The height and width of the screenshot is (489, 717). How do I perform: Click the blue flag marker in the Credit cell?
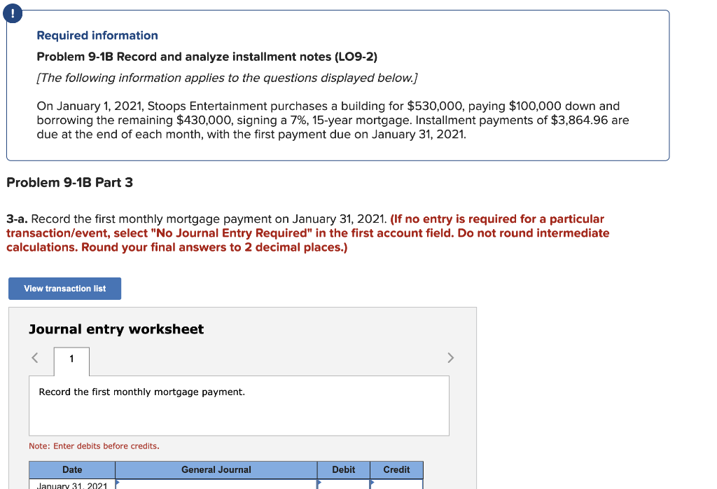(373, 484)
